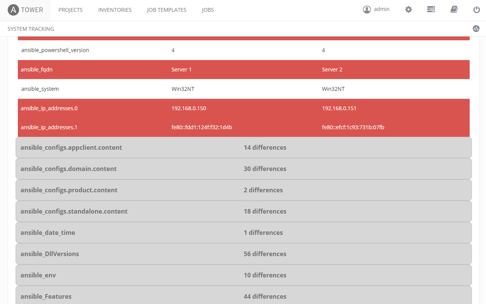
Task: Switch to JOB TEMPLATES
Action: [166, 10]
